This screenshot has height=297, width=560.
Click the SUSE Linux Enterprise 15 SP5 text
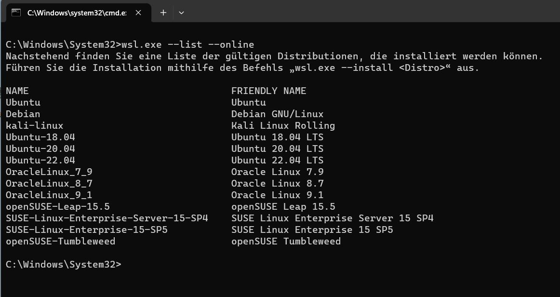pyautogui.click(x=312, y=229)
